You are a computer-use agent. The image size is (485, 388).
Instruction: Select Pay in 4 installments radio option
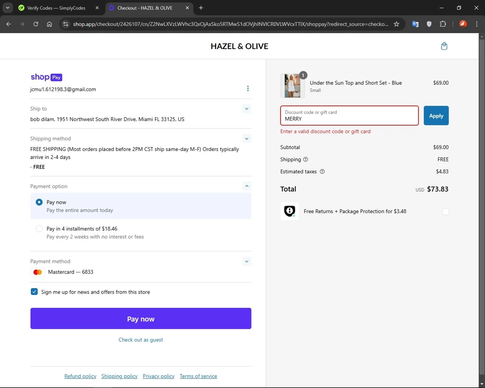click(39, 229)
